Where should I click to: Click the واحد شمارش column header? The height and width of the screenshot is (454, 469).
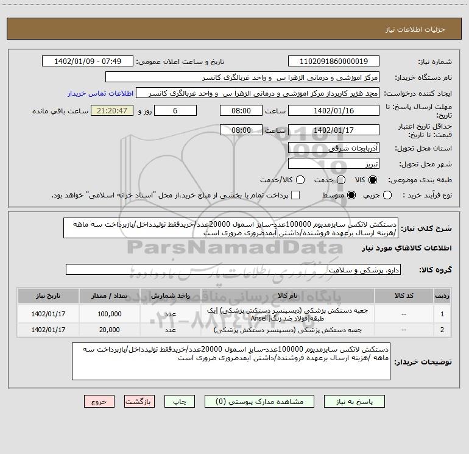coord(170,296)
